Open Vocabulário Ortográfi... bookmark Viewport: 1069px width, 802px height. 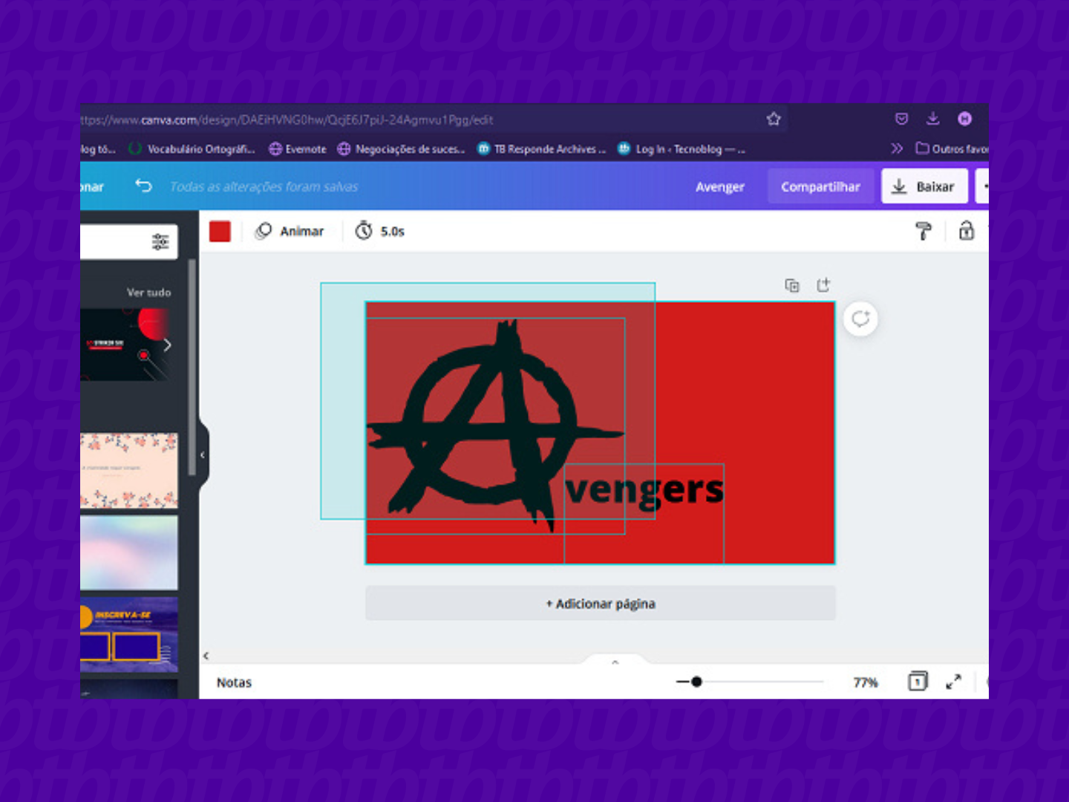tap(192, 149)
